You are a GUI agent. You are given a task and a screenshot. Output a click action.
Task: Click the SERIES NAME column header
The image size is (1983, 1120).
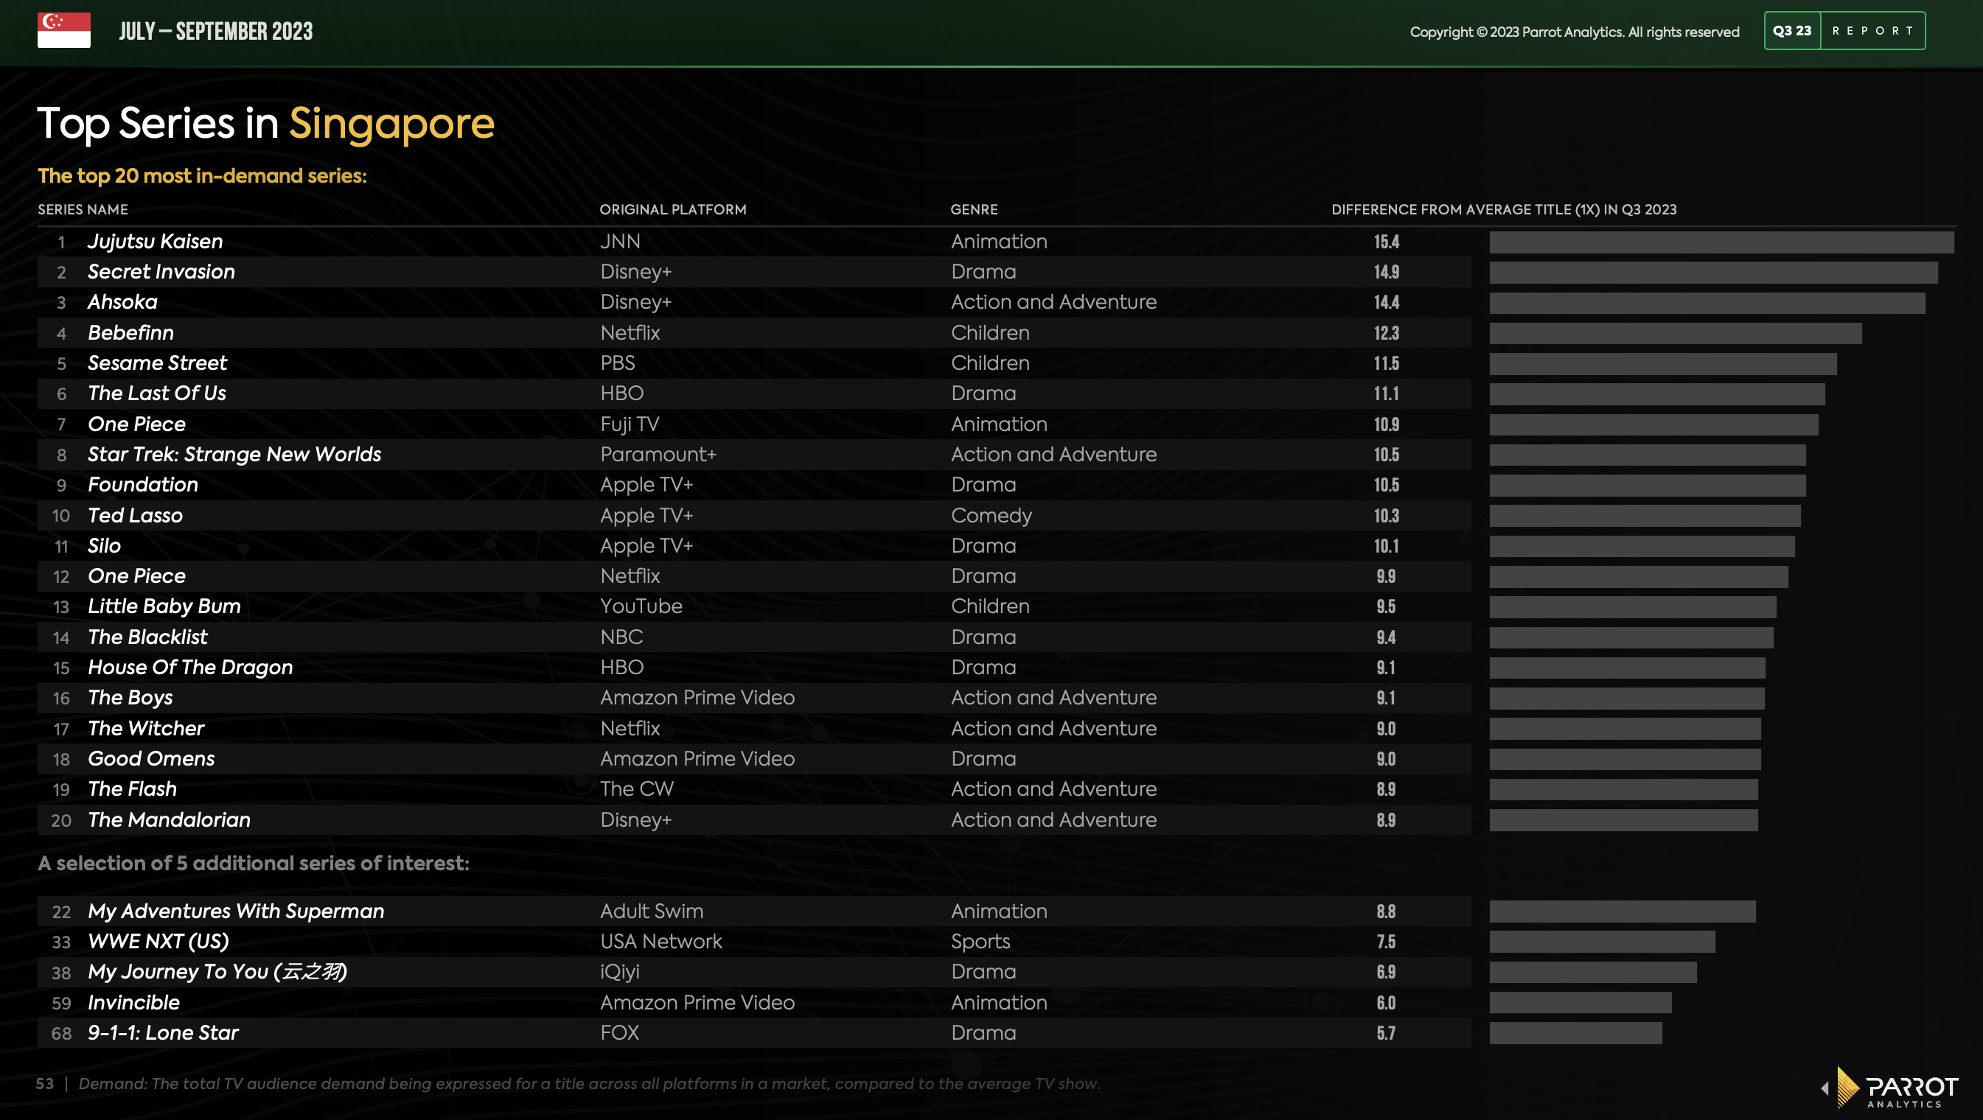click(83, 209)
